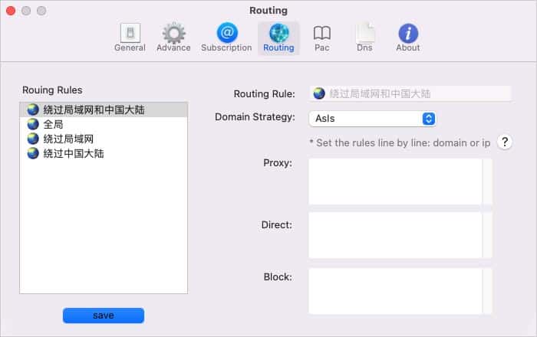Open the Domain Strategy AsIs dropdown
Viewport: 537px width, 337px height.
(x=372, y=119)
